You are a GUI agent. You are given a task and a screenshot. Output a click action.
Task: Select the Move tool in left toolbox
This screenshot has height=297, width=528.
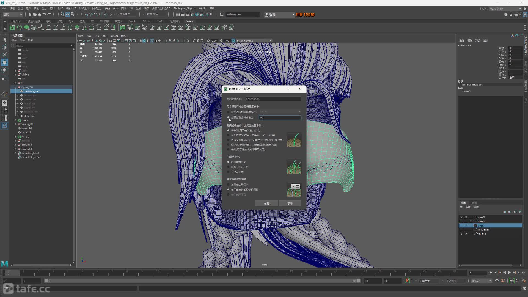point(4,62)
